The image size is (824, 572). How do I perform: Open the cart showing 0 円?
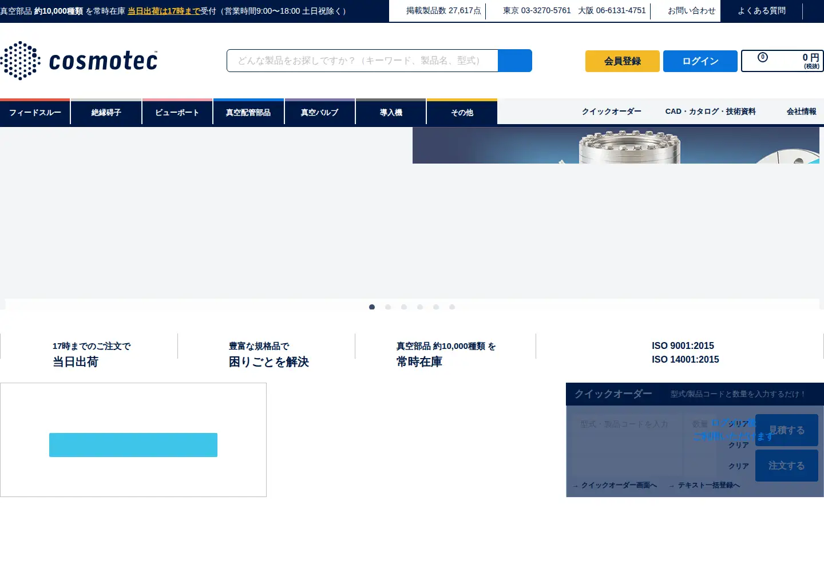click(782, 61)
